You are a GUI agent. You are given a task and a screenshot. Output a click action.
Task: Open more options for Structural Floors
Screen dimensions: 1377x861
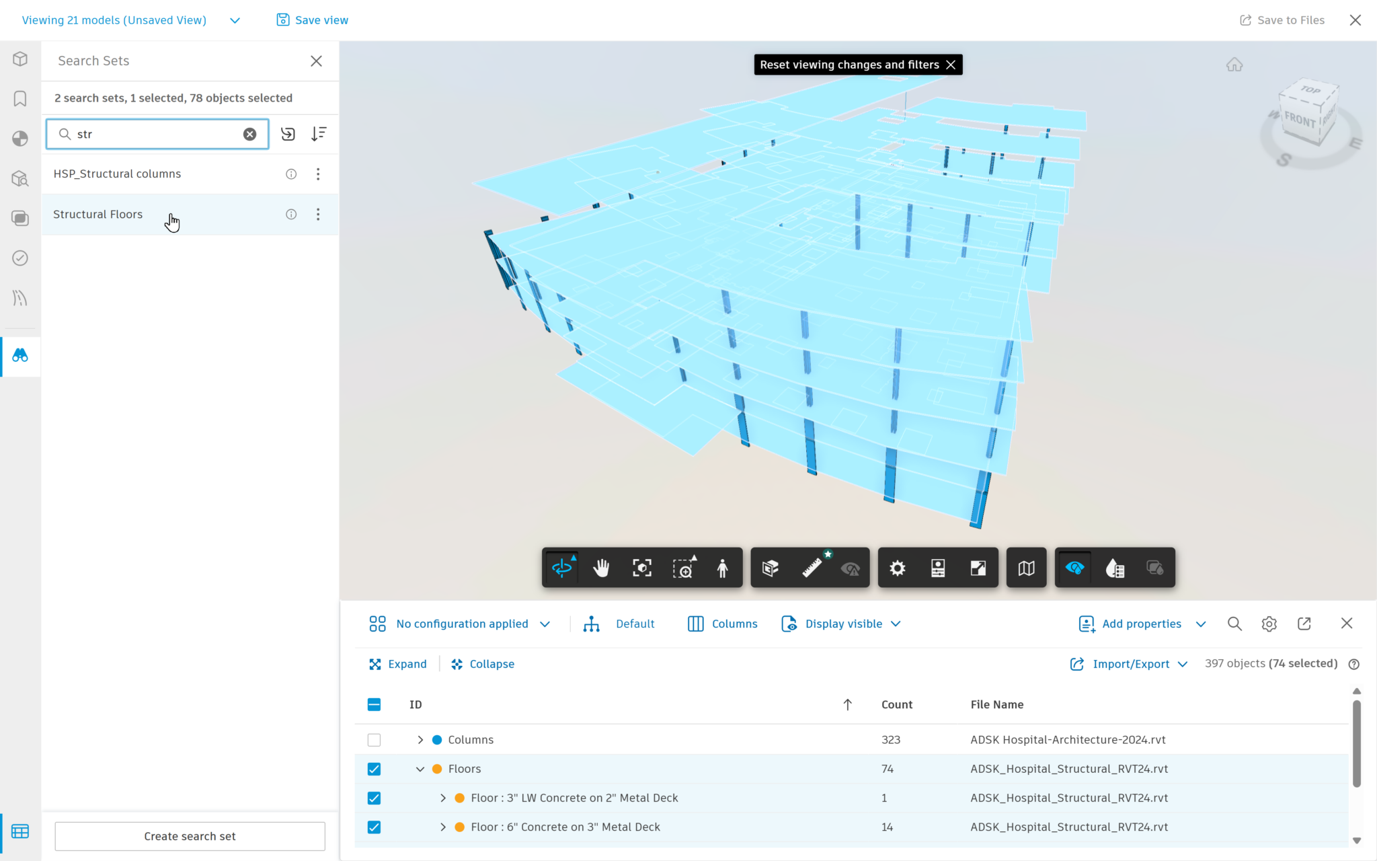point(318,215)
